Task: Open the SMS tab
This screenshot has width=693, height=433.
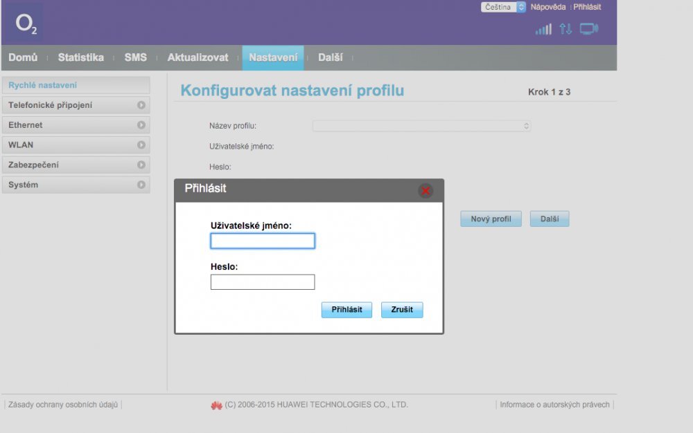Action: click(135, 57)
